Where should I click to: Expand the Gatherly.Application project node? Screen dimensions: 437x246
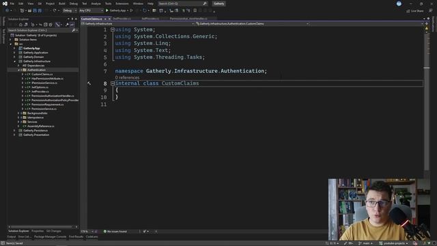point(15,53)
